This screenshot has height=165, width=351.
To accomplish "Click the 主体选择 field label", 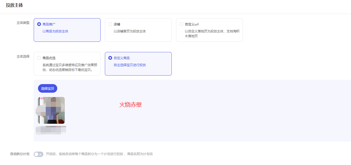I will (x=23, y=57).
